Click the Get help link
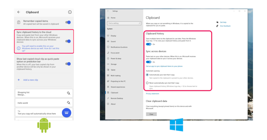 pyautogui.click(x=223, y=22)
